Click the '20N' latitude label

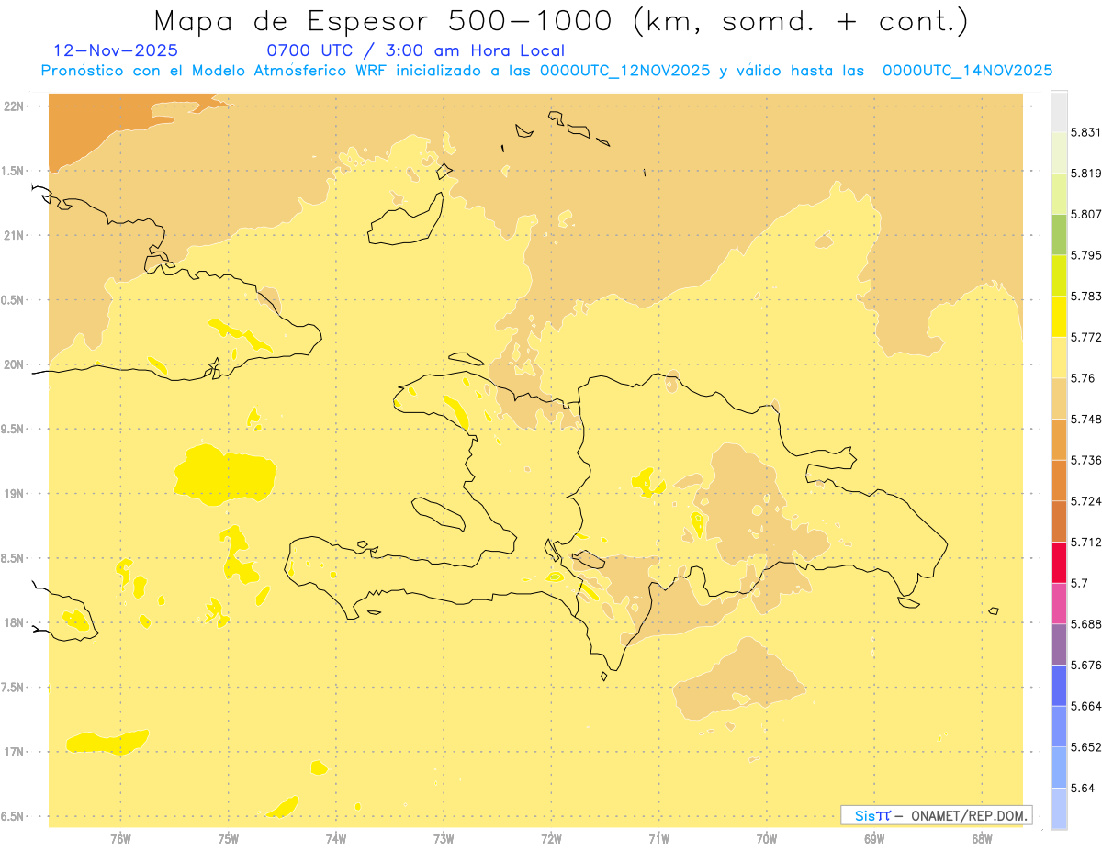point(14,365)
